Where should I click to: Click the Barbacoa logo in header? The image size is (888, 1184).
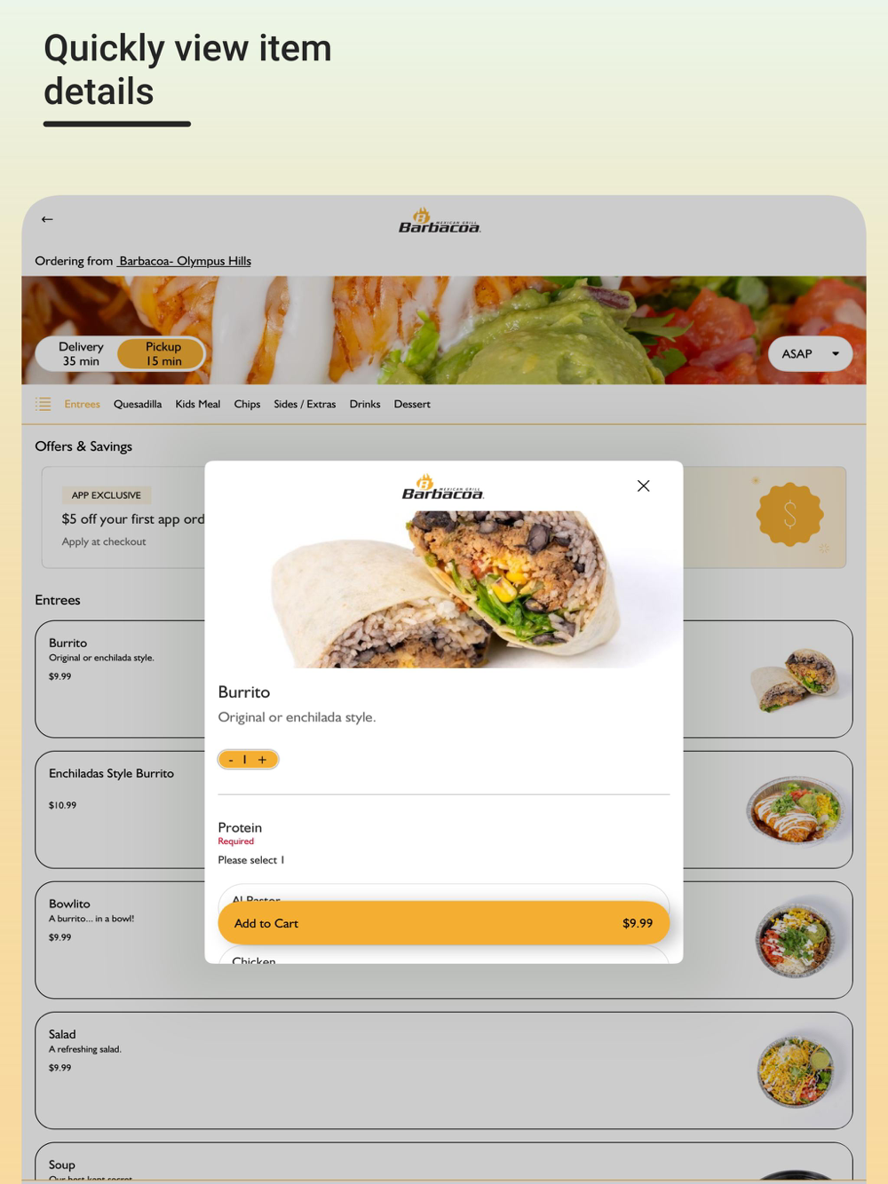tap(440, 220)
